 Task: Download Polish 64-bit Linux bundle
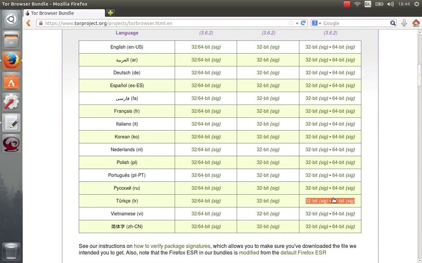(x=338, y=162)
